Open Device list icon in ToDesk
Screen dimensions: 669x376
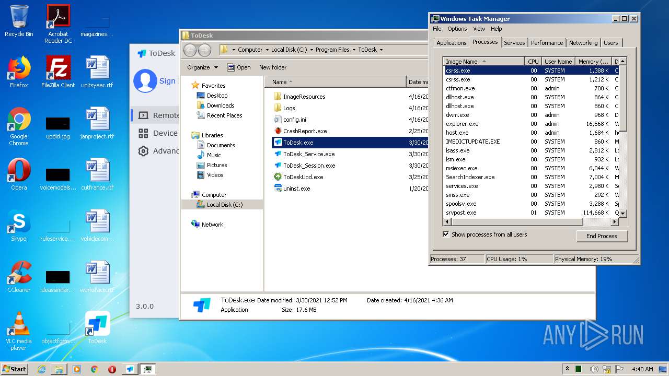tap(143, 133)
